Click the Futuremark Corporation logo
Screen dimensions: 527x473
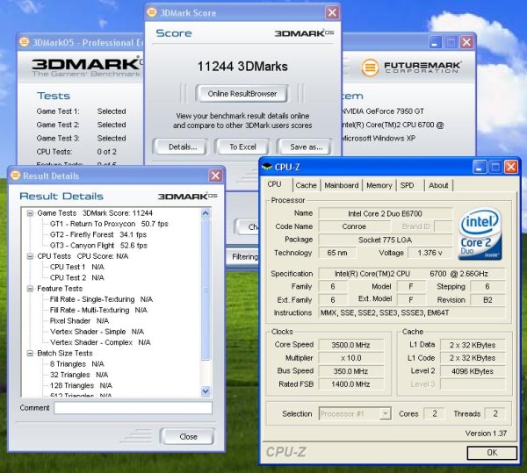click(x=411, y=68)
